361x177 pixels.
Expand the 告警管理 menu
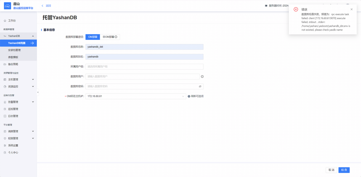tap(33, 102)
